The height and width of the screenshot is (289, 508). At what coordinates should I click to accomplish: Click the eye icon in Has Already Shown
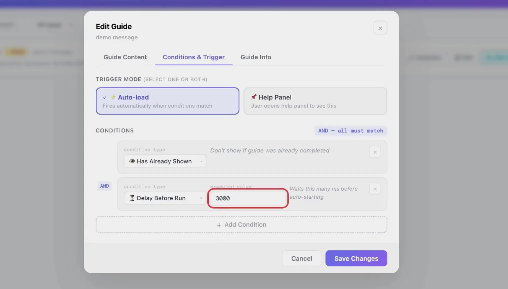tap(132, 161)
